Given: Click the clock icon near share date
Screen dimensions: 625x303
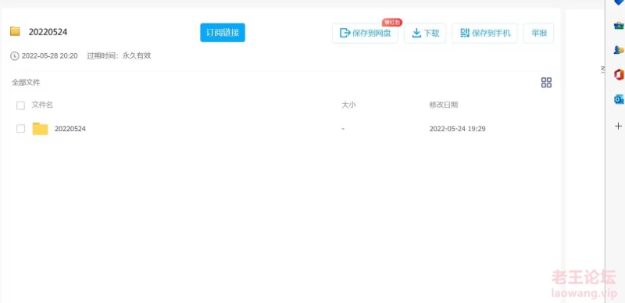Looking at the screenshot, I should [x=14, y=55].
